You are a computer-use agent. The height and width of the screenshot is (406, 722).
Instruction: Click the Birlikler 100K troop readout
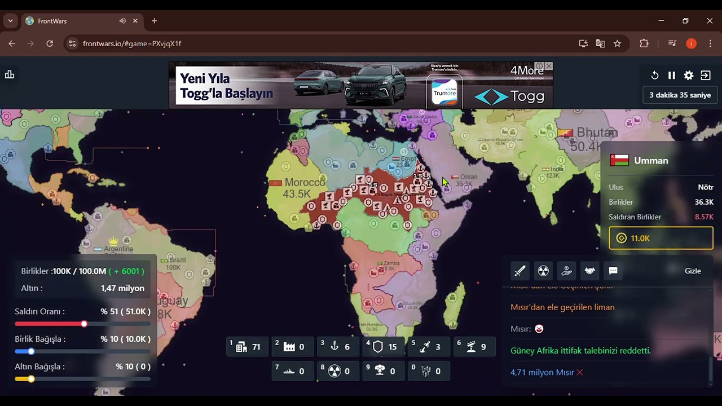tap(82, 271)
